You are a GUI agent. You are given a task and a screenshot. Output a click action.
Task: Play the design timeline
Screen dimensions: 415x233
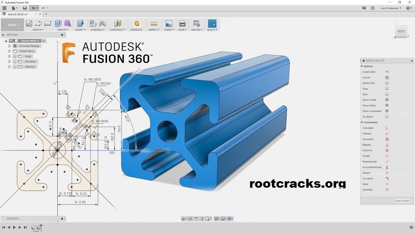coord(14,227)
